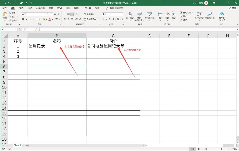
Task: Click the Increase Font Size icon
Action: (x=55, y=14)
